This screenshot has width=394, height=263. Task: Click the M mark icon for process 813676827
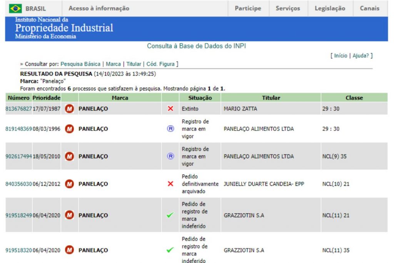(69, 109)
